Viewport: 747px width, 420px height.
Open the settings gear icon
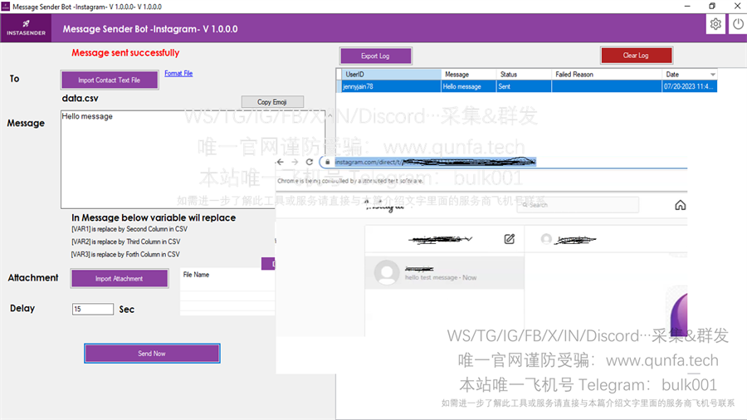click(x=715, y=24)
